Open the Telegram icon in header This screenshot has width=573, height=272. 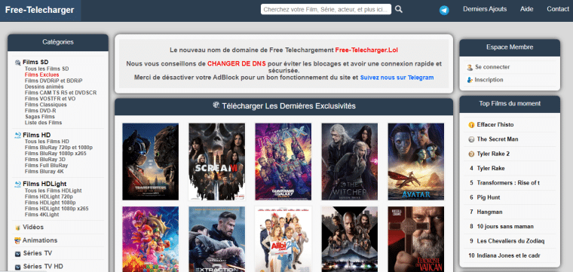pyautogui.click(x=444, y=11)
